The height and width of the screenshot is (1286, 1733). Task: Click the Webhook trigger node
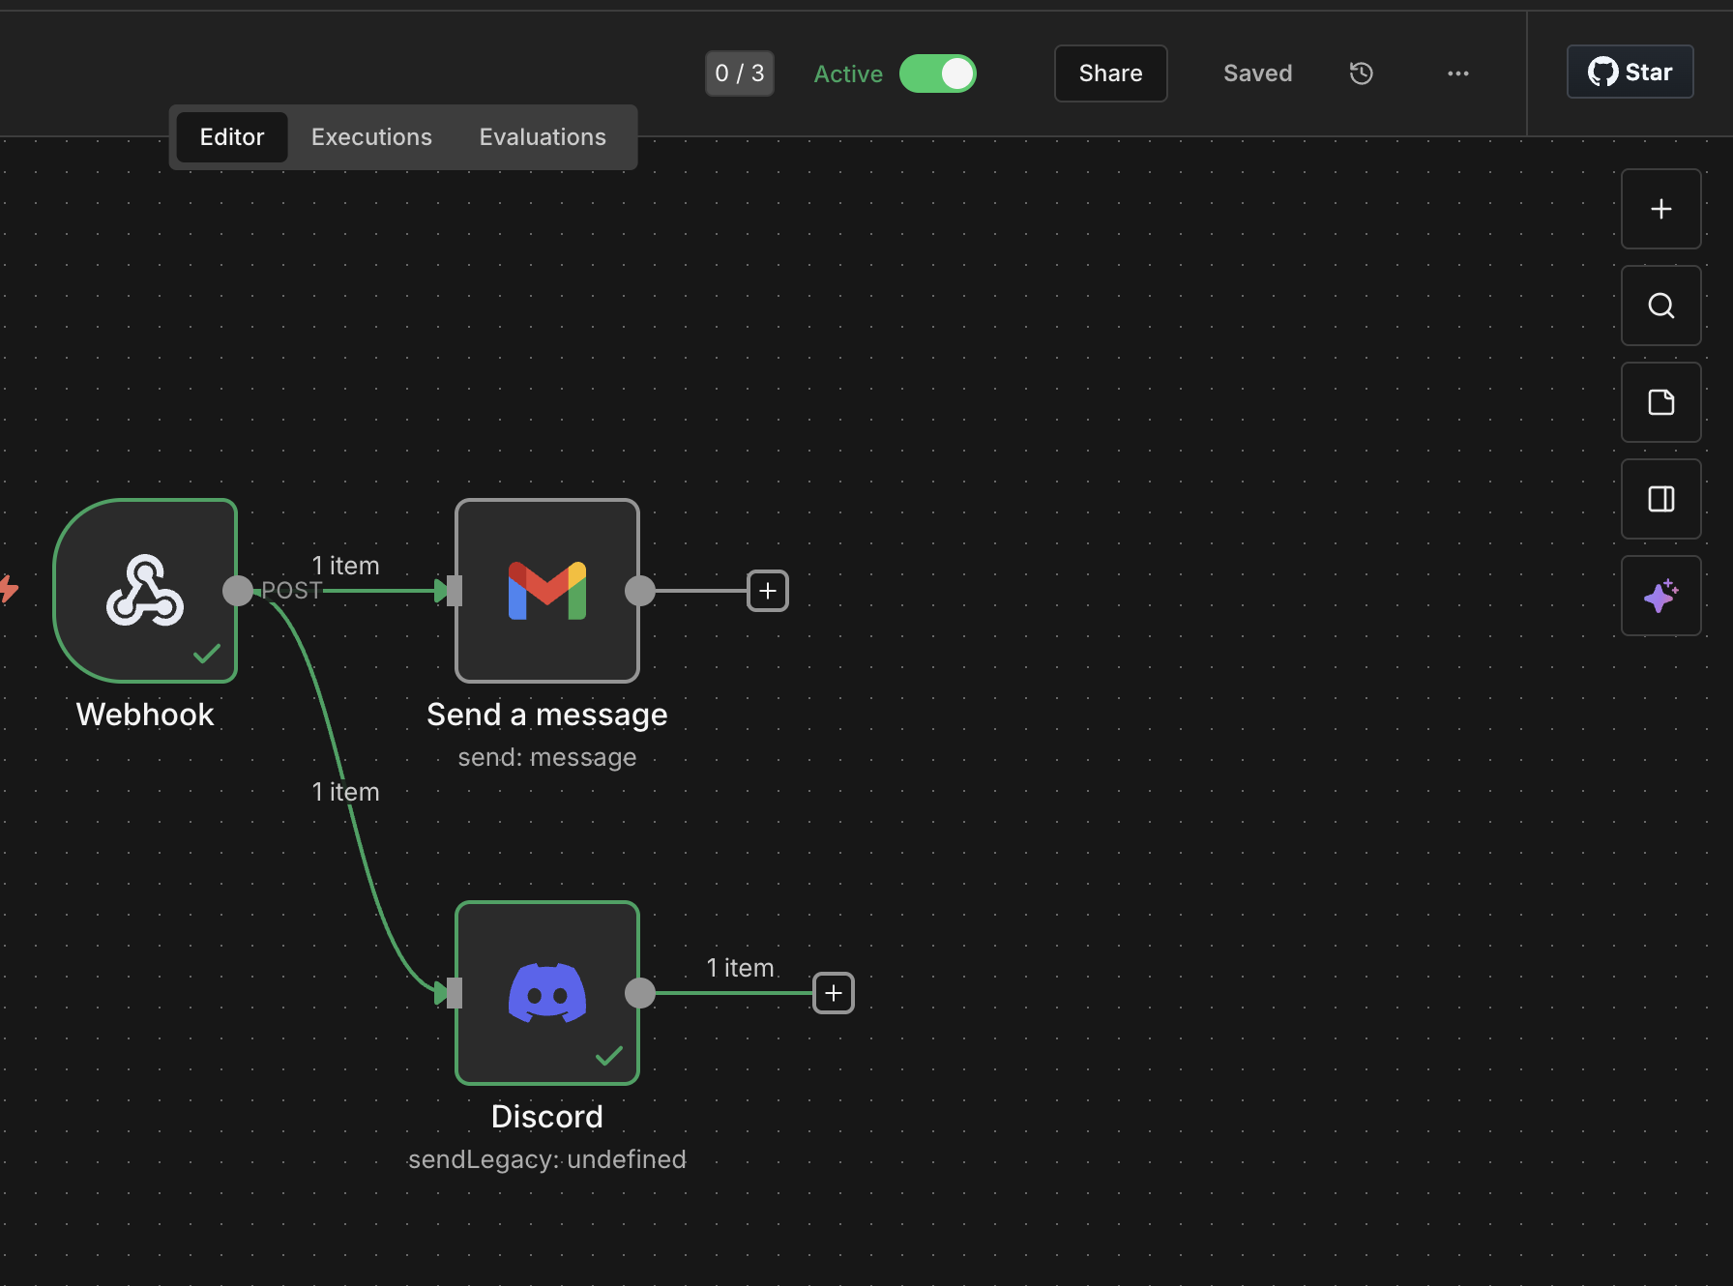[145, 591]
